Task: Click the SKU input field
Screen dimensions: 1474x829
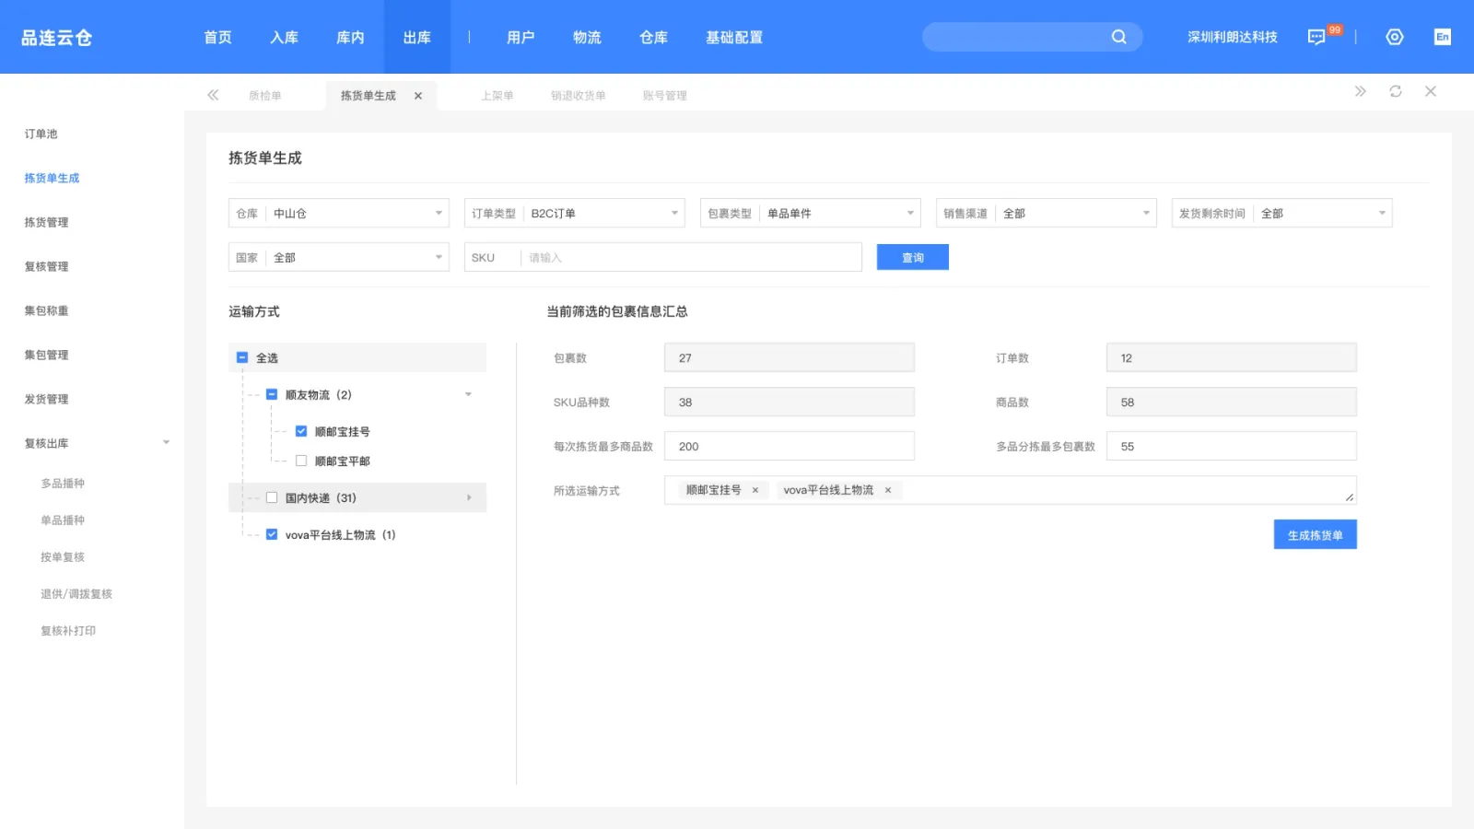Action: tap(663, 257)
